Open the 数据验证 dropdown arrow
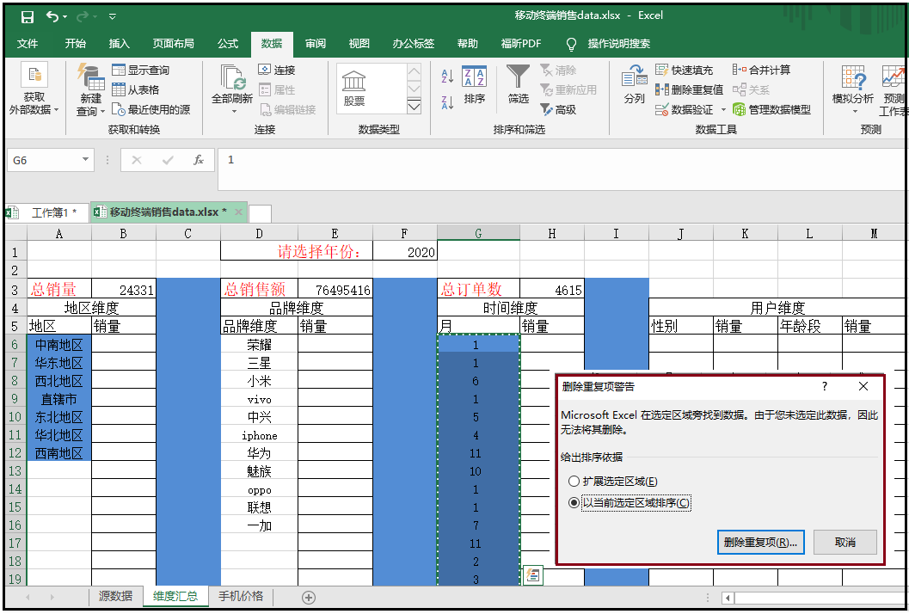The height and width of the screenshot is (614, 909). (x=723, y=109)
